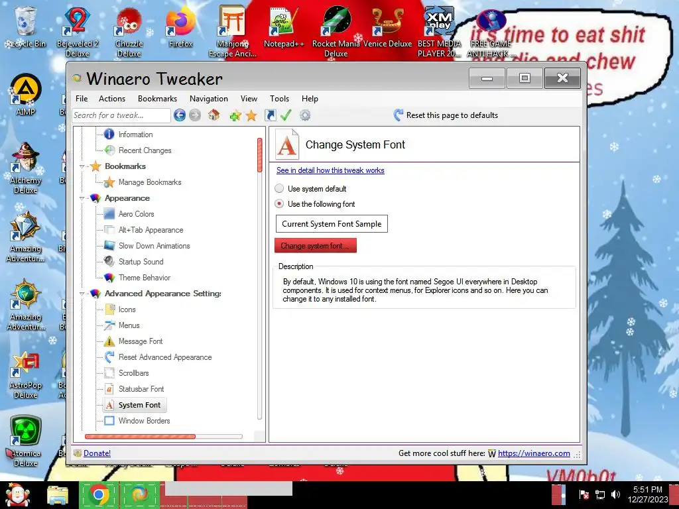The height and width of the screenshot is (509, 679).
Task: Open the Tools menu
Action: (x=279, y=99)
